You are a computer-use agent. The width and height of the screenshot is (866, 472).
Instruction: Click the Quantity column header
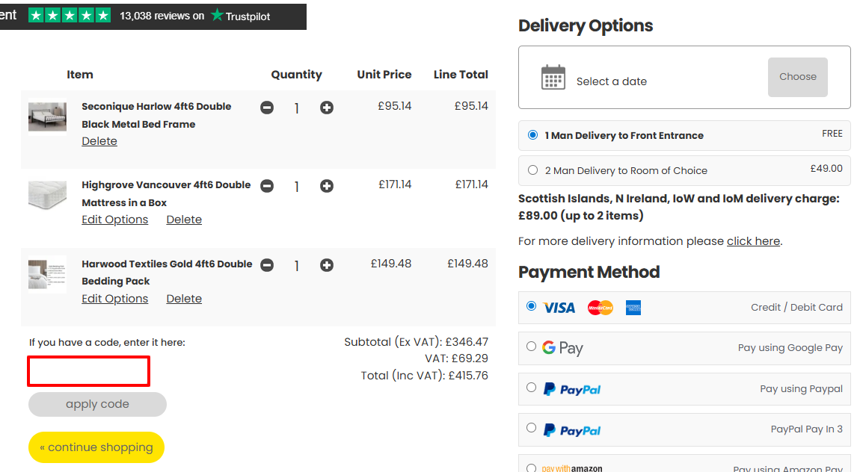click(297, 75)
